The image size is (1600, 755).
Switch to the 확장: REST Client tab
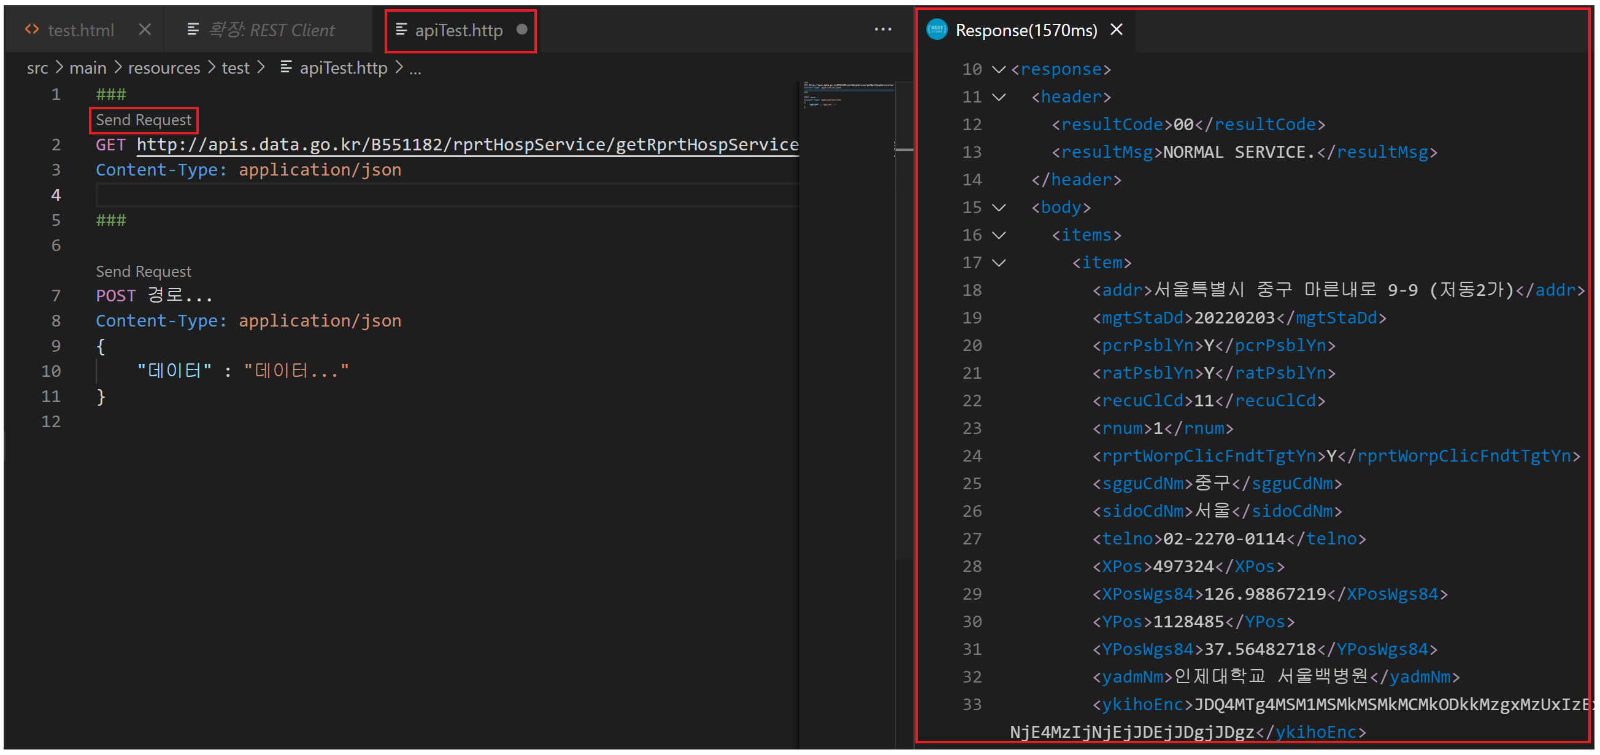point(271,30)
